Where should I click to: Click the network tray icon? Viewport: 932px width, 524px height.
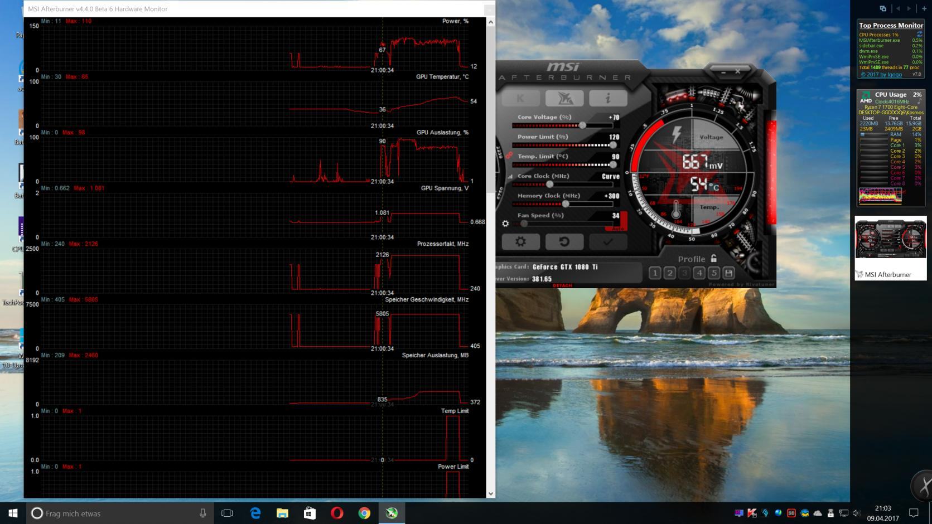pos(844,513)
